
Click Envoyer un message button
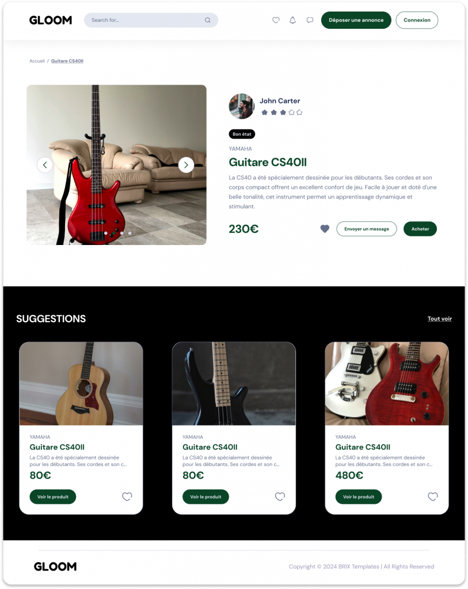367,229
